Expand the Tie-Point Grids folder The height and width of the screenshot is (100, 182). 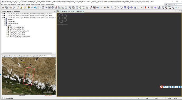click(x=4, y=23)
